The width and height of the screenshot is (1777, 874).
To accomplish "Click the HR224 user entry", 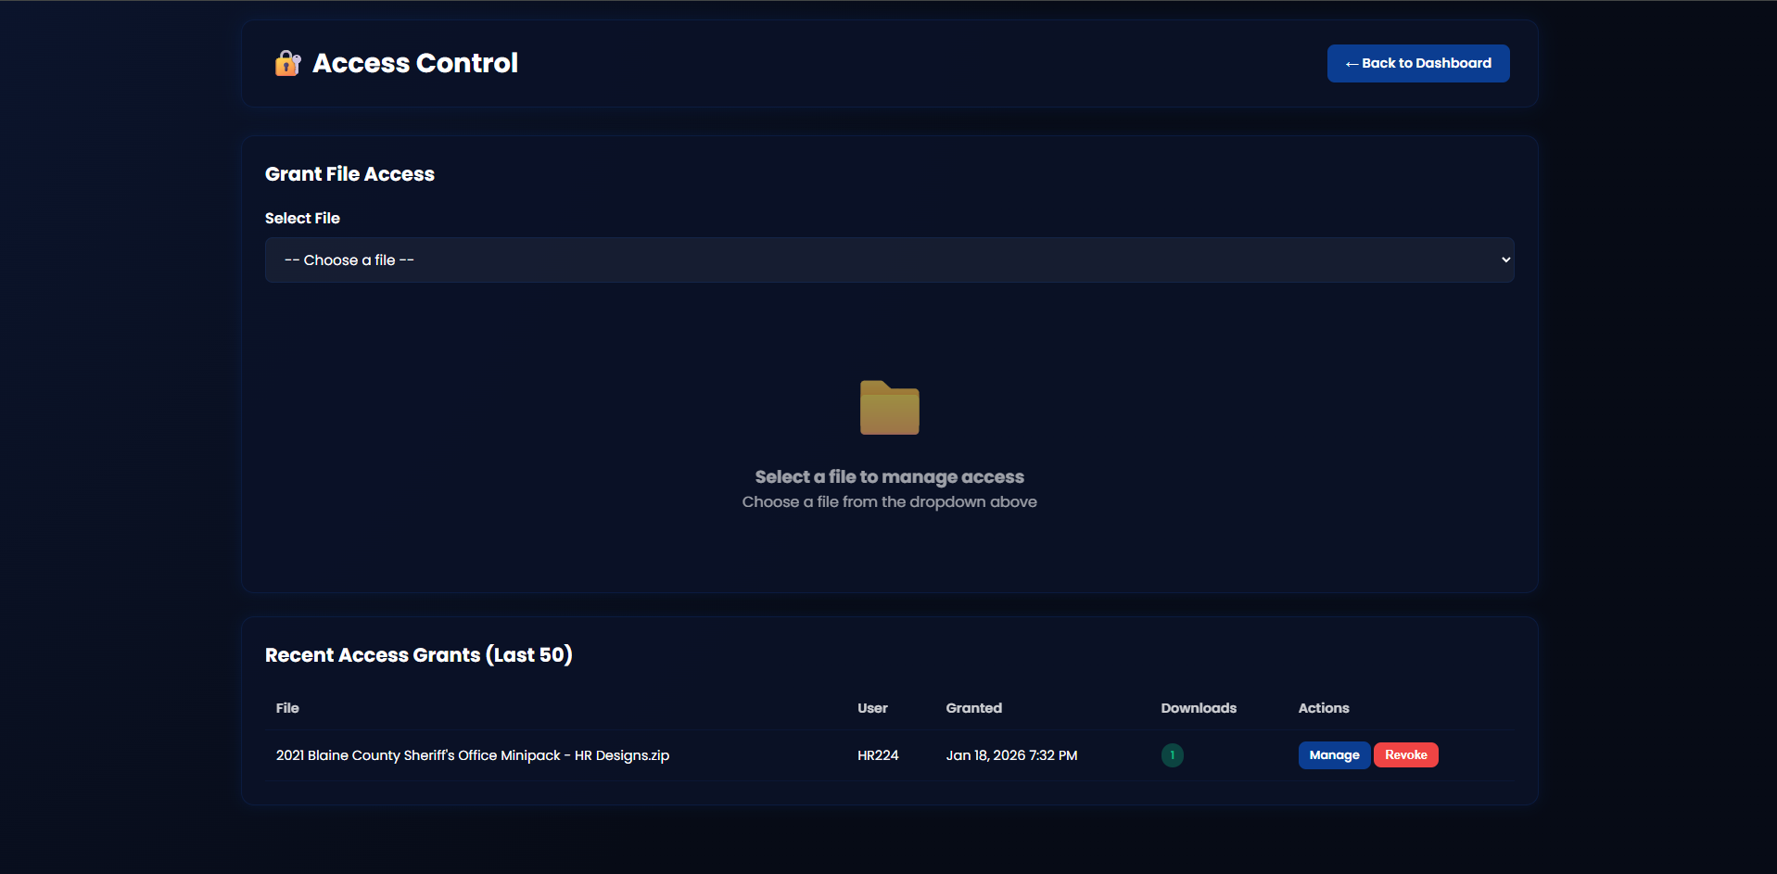I will 878,755.
